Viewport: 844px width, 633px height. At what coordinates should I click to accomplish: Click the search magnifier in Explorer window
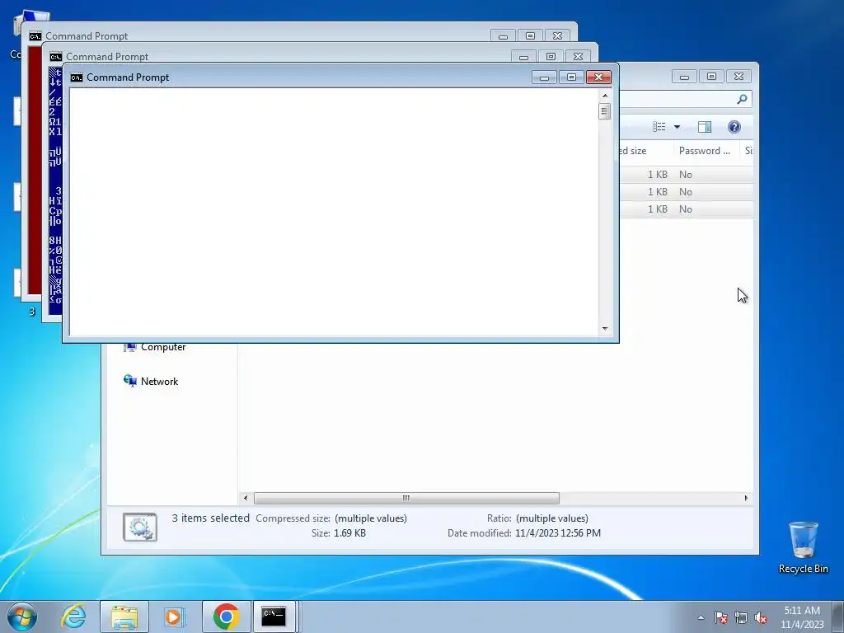(742, 99)
